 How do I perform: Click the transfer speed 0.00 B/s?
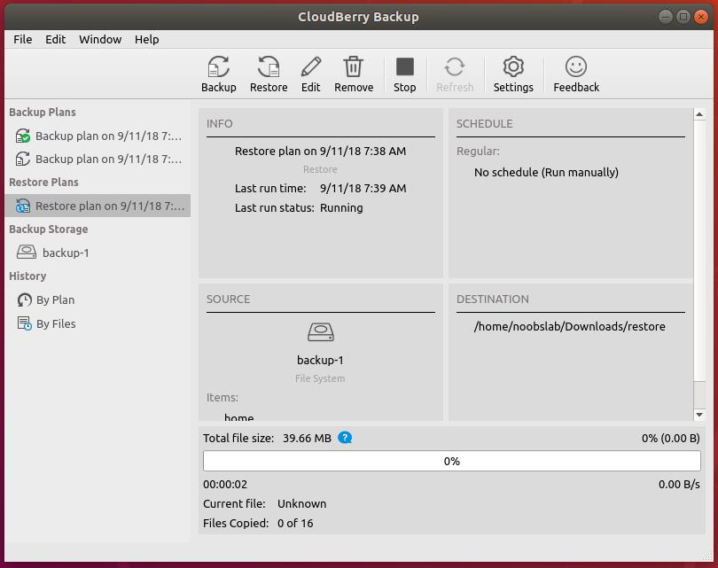point(679,484)
